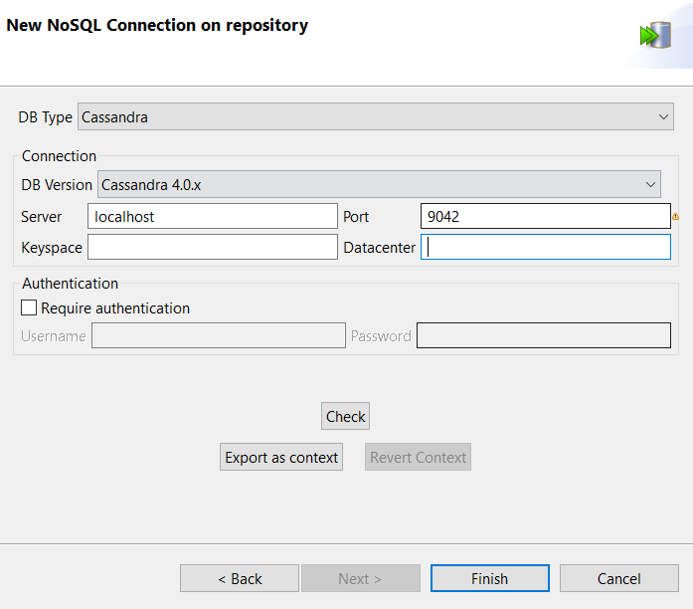Viewport: 693px width, 609px height.
Task: Go to previous step with Back
Action: pos(240,578)
